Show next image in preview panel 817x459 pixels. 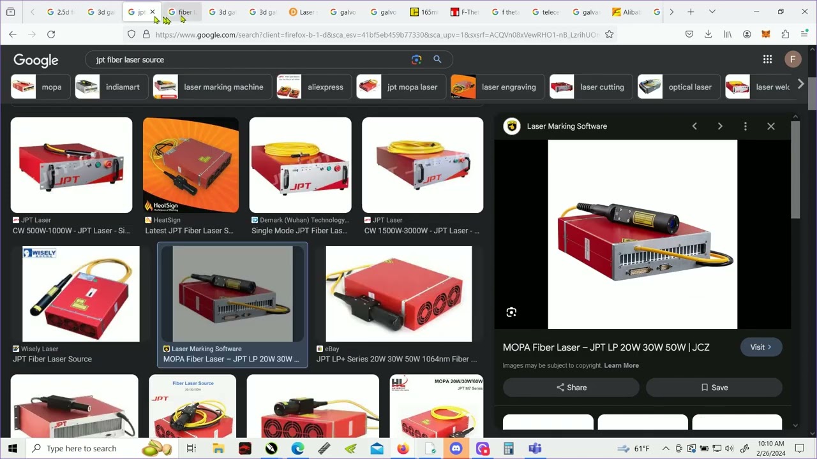click(x=720, y=126)
